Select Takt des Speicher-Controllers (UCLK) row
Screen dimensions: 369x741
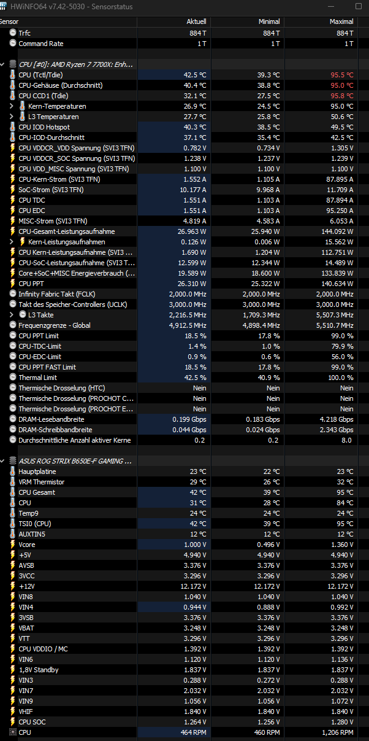pyautogui.click(x=184, y=305)
